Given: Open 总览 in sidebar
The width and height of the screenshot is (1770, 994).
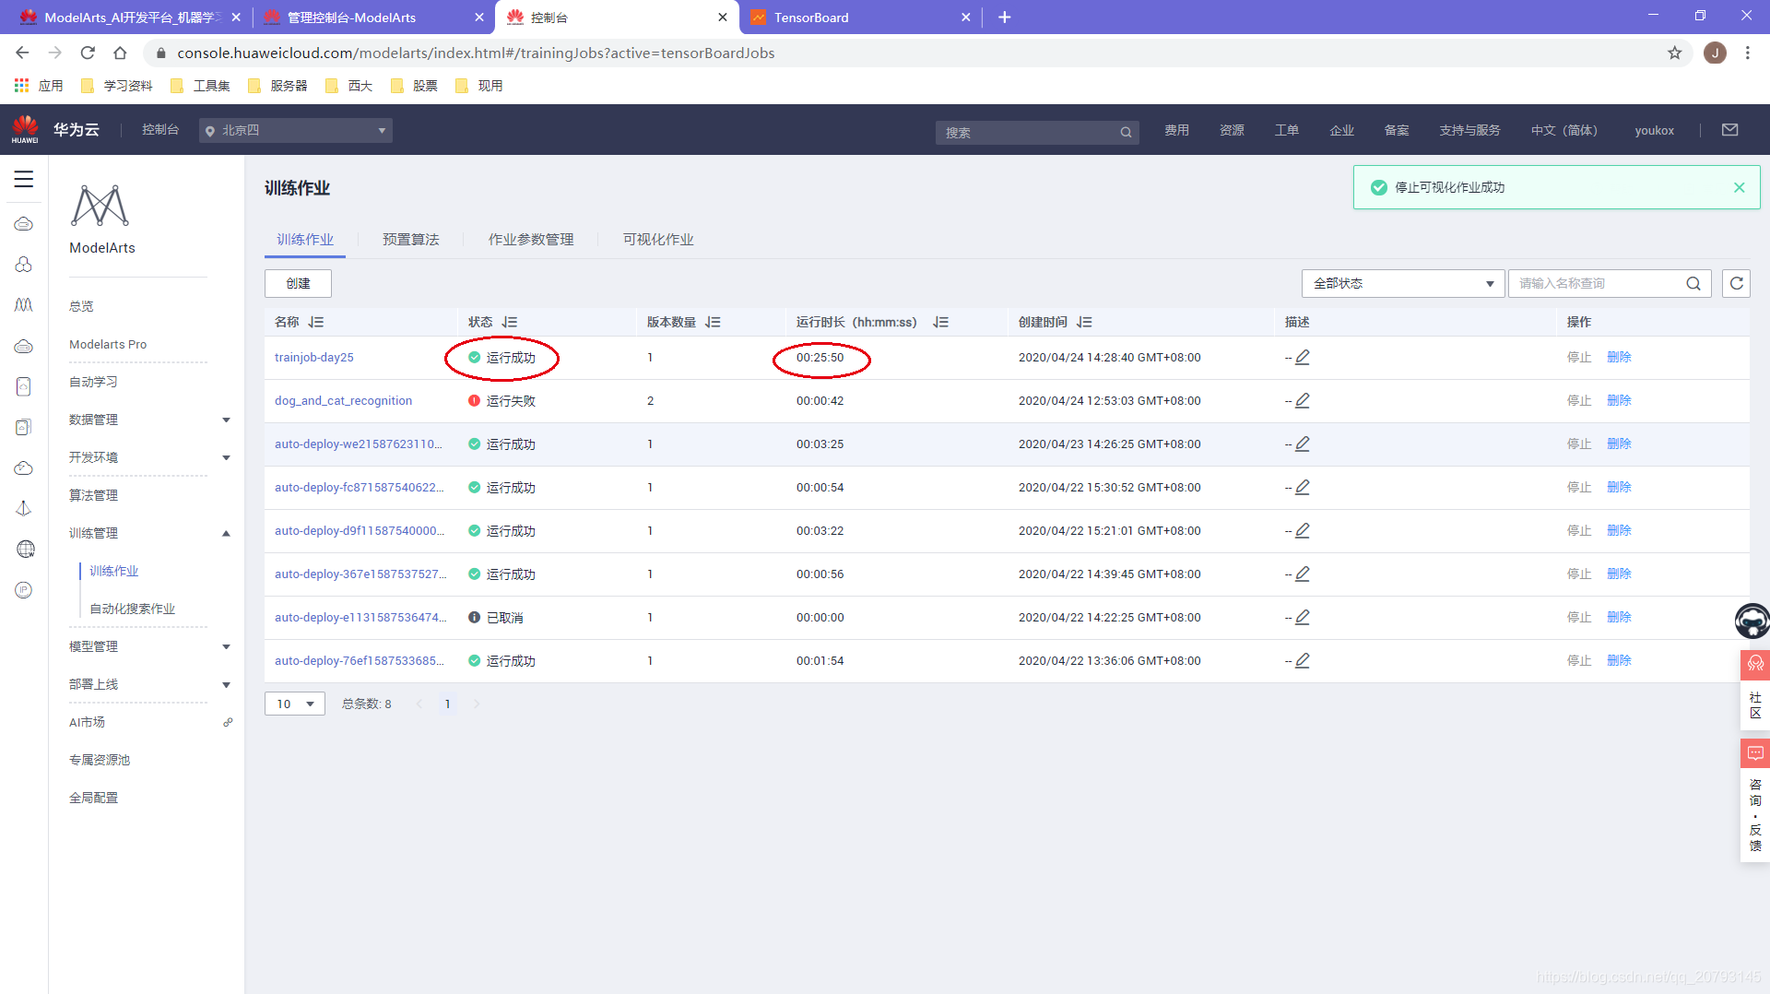Looking at the screenshot, I should 81,306.
